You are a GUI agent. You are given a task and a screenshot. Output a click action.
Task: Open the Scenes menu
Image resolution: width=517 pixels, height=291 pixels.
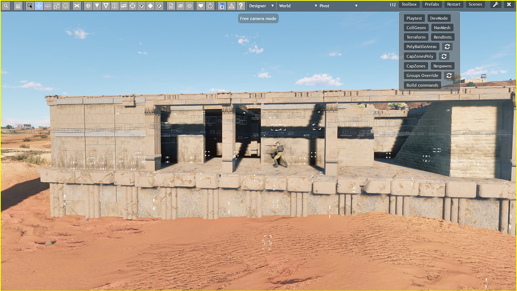tap(475, 5)
